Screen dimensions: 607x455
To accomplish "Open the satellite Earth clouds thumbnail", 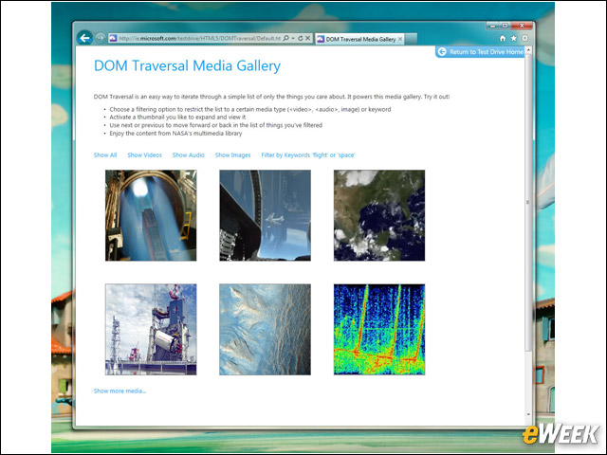I will tap(379, 215).
